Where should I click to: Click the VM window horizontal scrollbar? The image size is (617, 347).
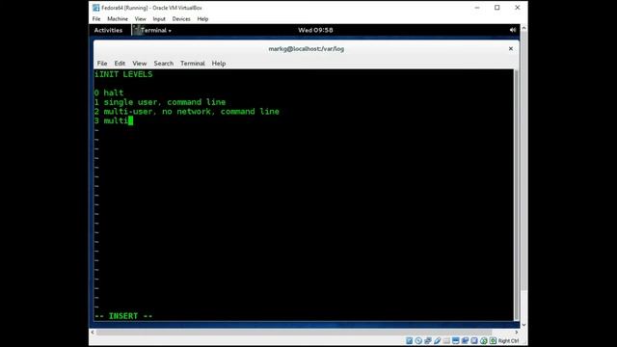(x=294, y=333)
